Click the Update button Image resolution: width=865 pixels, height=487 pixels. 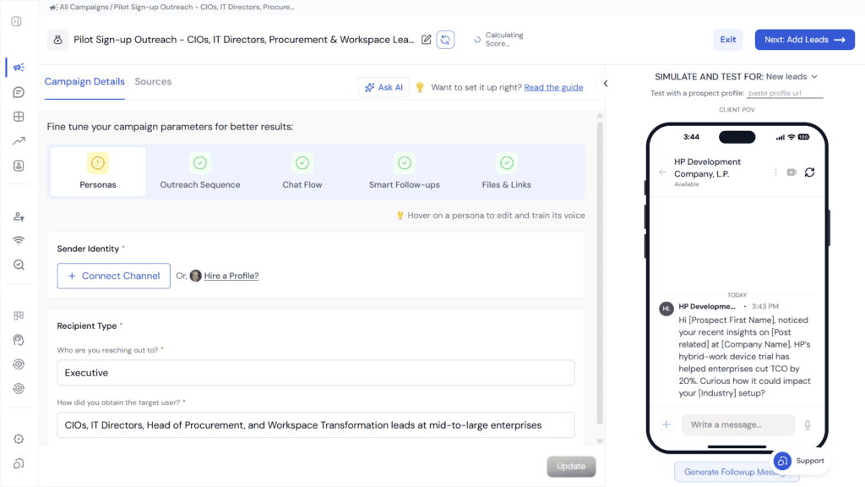point(571,467)
